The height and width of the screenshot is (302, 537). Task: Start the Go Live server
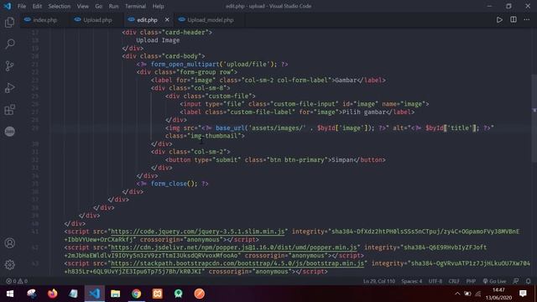point(494,281)
